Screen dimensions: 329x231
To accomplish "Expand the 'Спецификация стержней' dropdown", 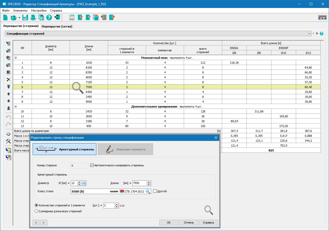I will coord(309,34).
